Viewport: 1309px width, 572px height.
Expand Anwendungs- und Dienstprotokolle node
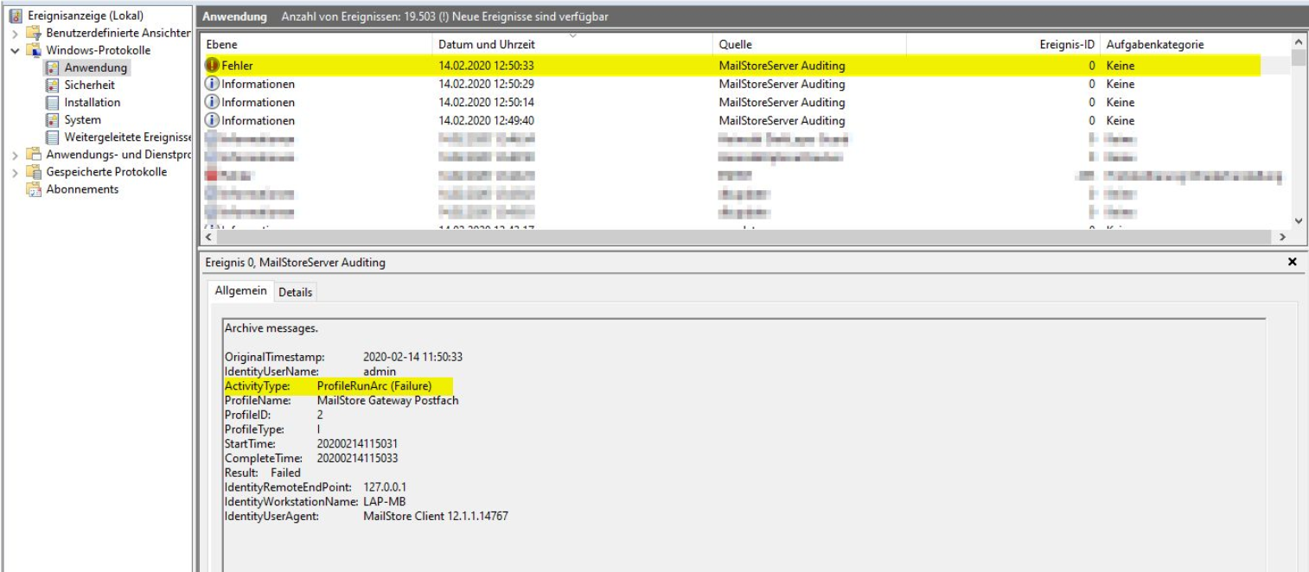pyautogui.click(x=15, y=155)
